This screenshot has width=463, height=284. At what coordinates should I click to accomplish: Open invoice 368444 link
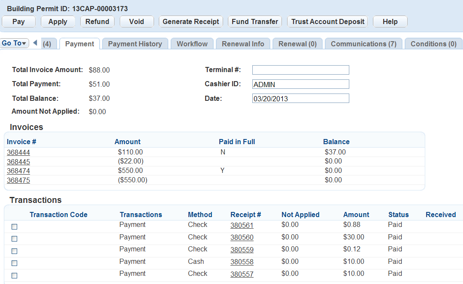click(18, 152)
